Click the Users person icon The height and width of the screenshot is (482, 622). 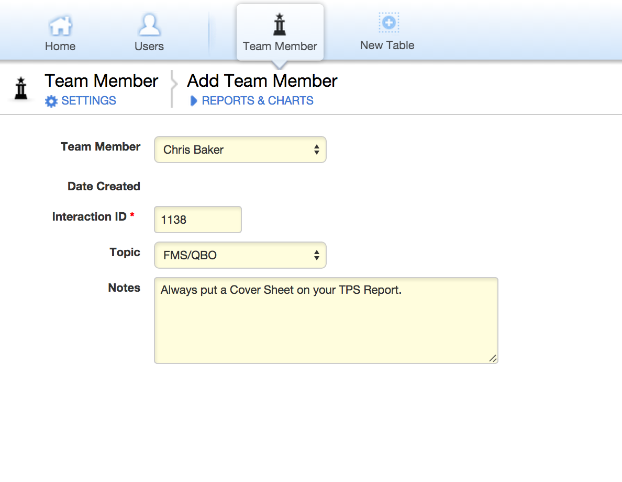pos(149,25)
